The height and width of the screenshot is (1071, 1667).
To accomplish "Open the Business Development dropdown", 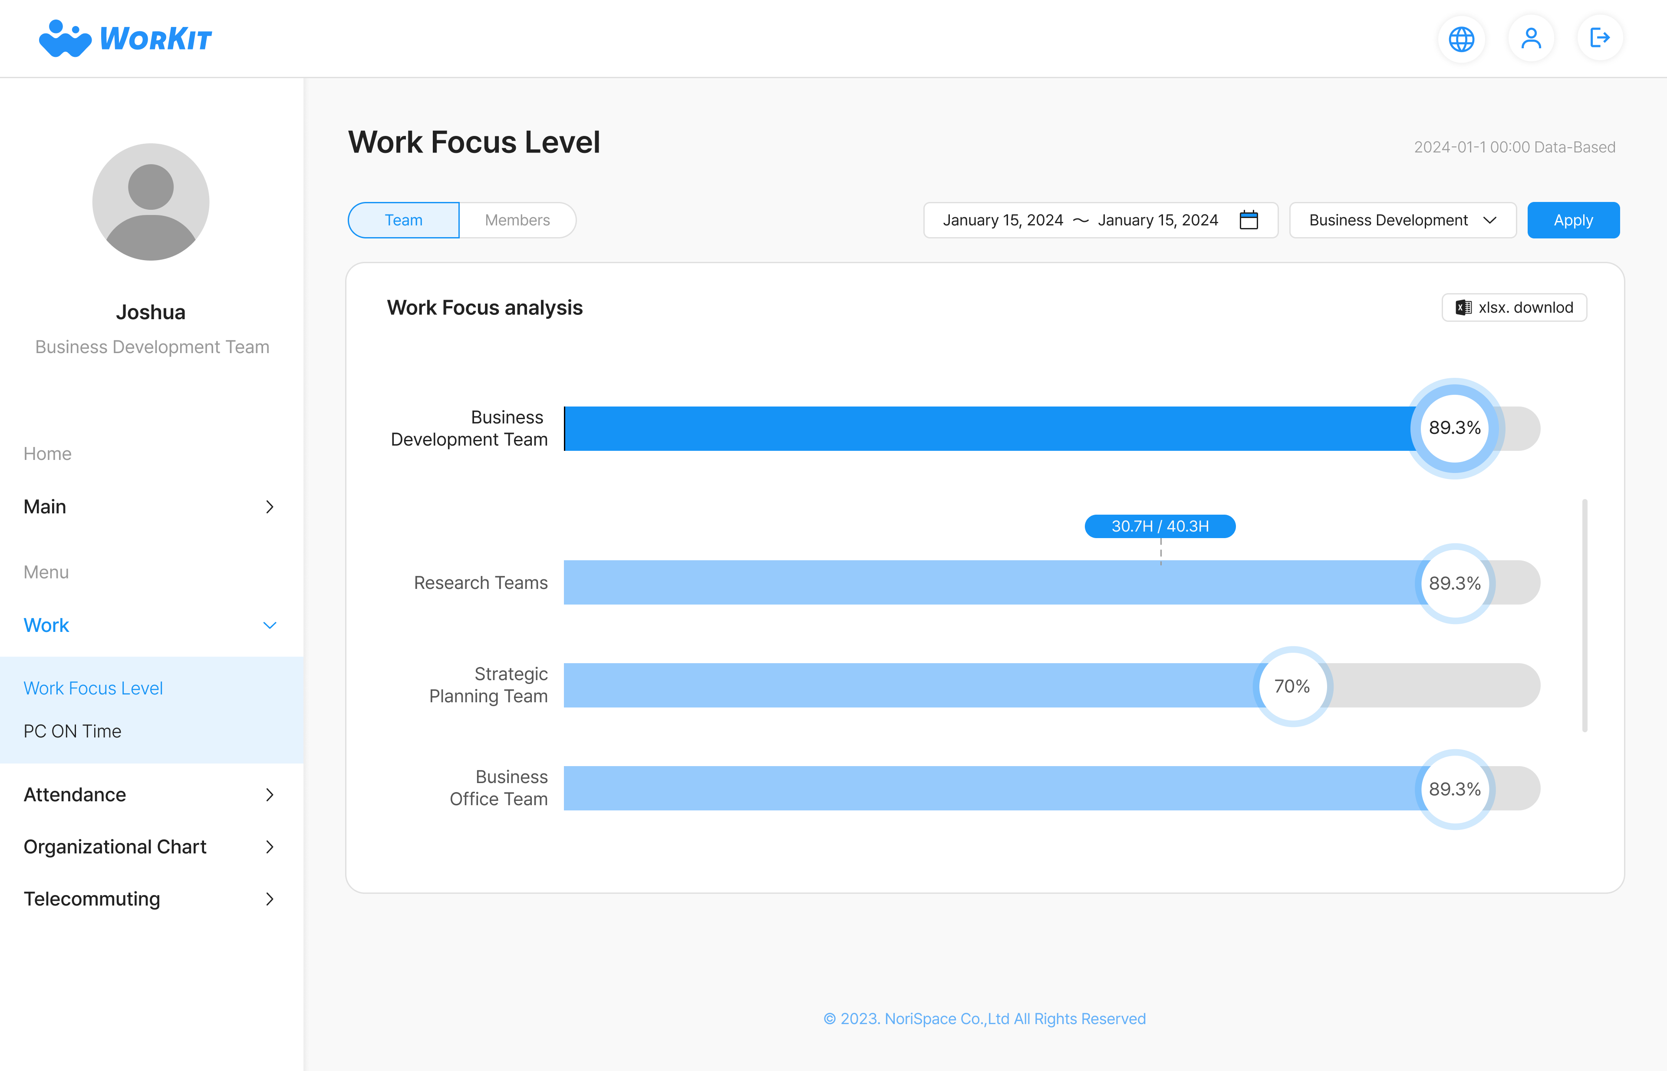I will [1402, 221].
